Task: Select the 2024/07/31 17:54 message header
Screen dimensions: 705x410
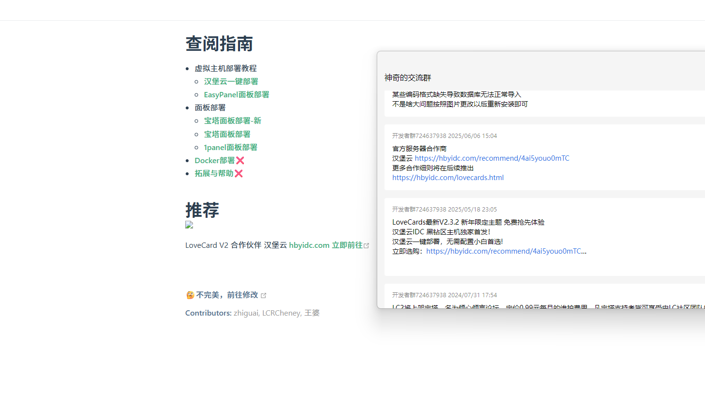Action: click(x=444, y=295)
